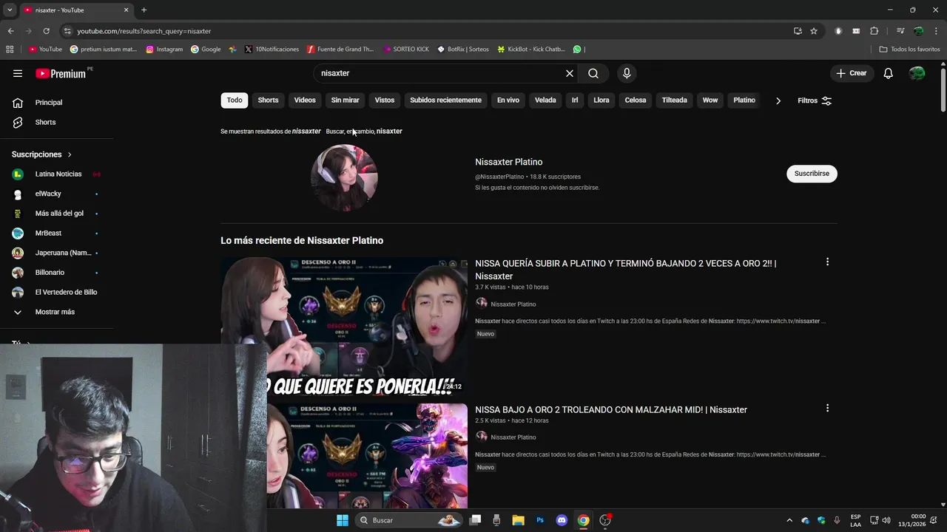Image resolution: width=947 pixels, height=532 pixels.
Task: Bookmark this page with the star icon
Action: [x=814, y=31]
